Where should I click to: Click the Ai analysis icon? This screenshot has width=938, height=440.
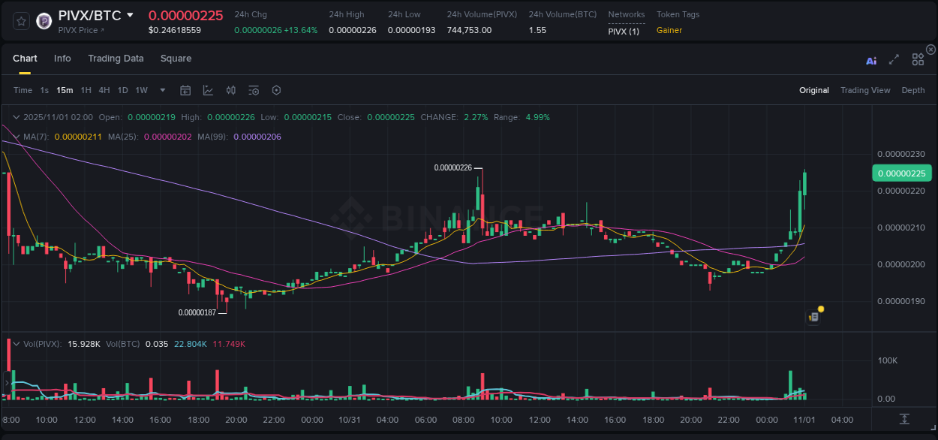(871, 60)
